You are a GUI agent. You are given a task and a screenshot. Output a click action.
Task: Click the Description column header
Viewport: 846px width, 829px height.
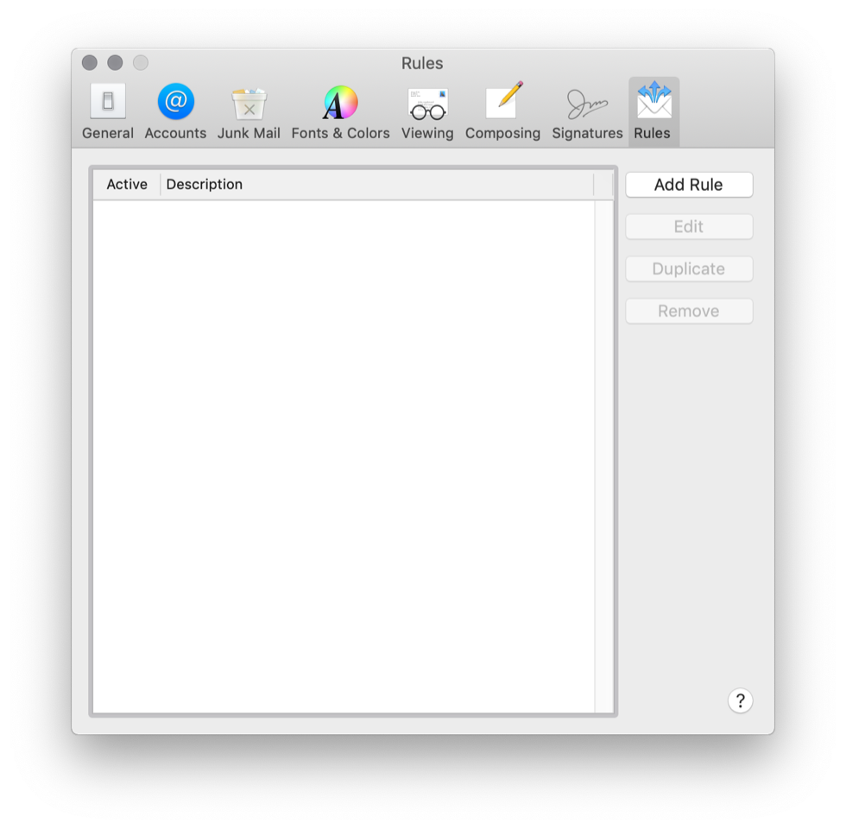pos(377,185)
